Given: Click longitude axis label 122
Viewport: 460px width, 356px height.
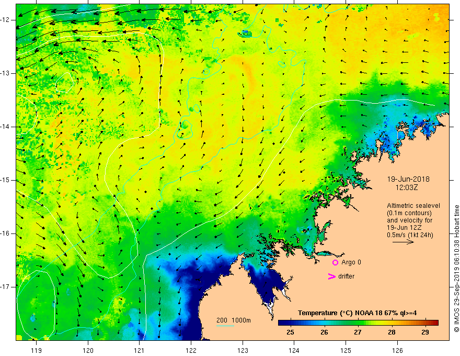Looking at the screenshot, I should tap(191, 350).
